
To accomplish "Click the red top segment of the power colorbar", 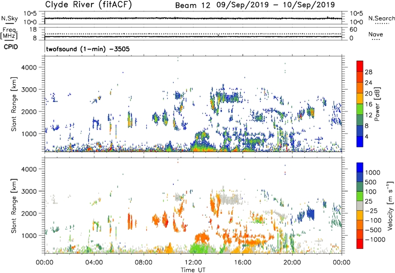I will click(360, 66).
